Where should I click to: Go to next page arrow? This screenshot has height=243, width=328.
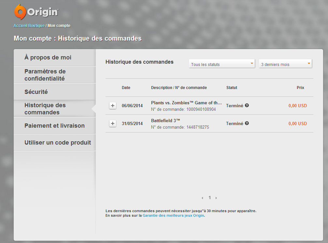216,198
